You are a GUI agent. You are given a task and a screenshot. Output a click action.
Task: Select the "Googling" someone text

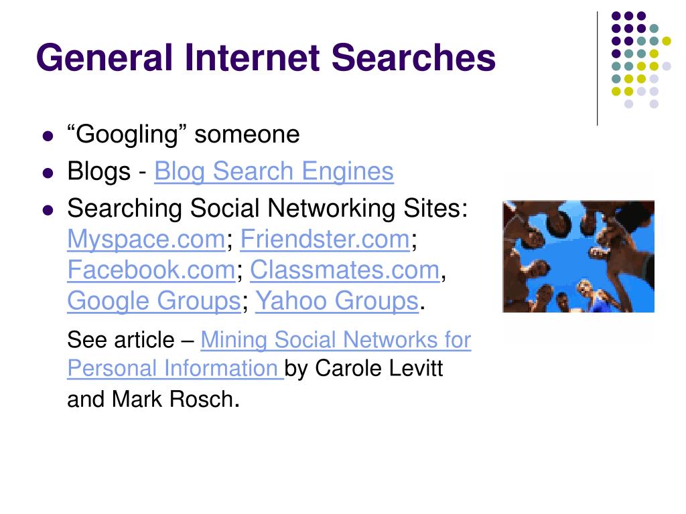tap(184, 134)
